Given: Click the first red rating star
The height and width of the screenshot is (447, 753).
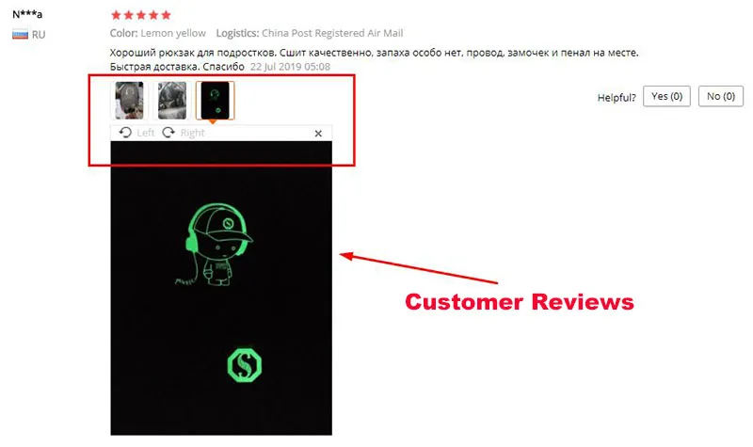Looking at the screenshot, I should click(116, 15).
